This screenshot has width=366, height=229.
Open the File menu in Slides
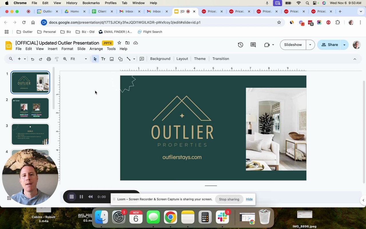(19, 49)
